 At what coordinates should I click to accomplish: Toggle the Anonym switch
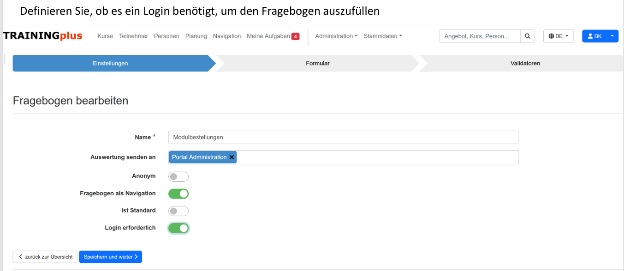tap(178, 177)
